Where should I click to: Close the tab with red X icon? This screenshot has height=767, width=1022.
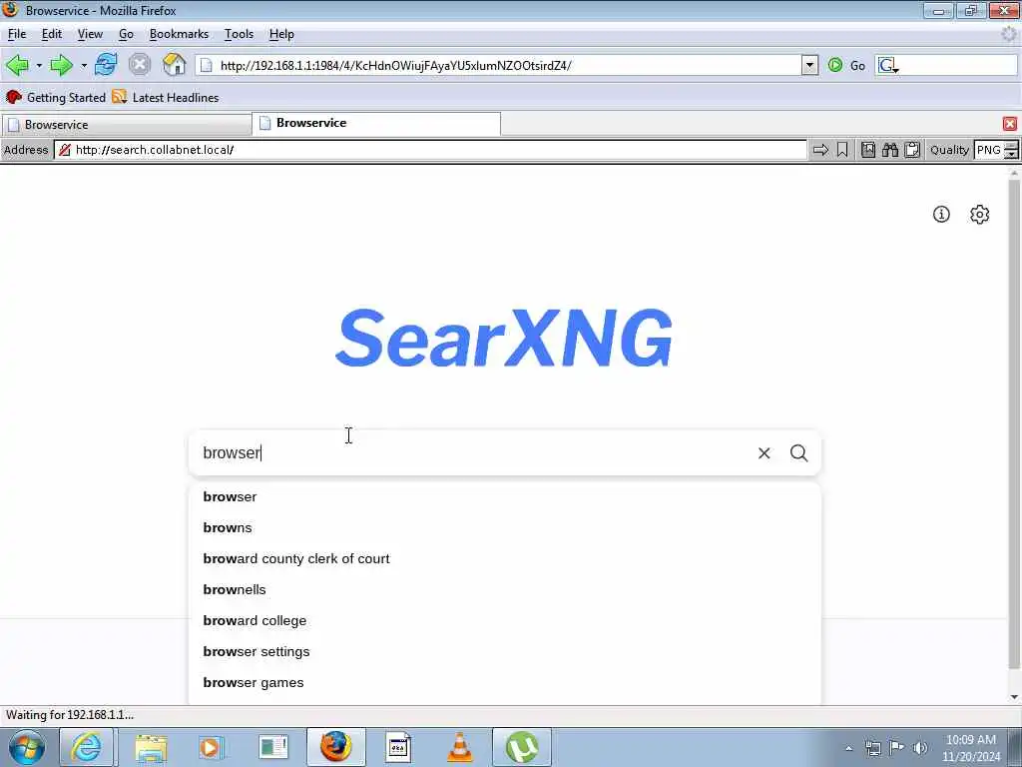(x=1010, y=124)
